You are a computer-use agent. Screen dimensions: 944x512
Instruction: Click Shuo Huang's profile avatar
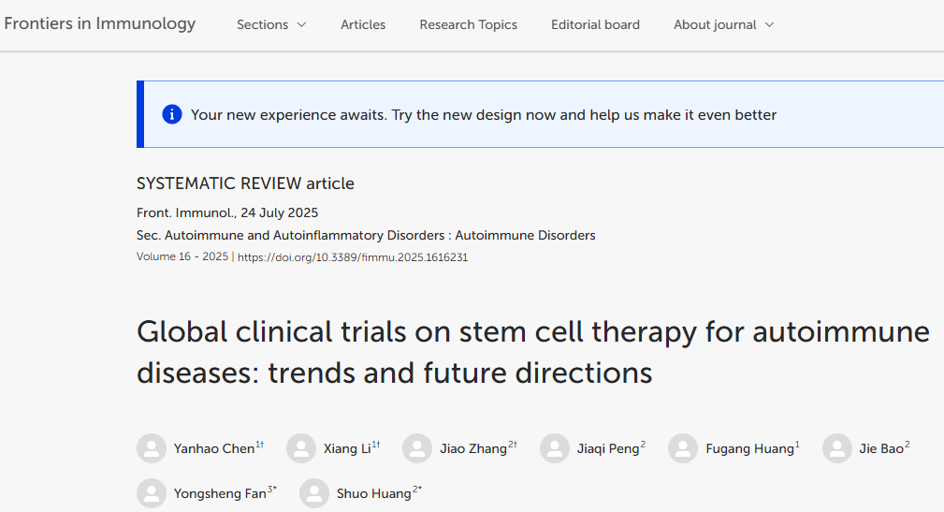pyautogui.click(x=314, y=493)
